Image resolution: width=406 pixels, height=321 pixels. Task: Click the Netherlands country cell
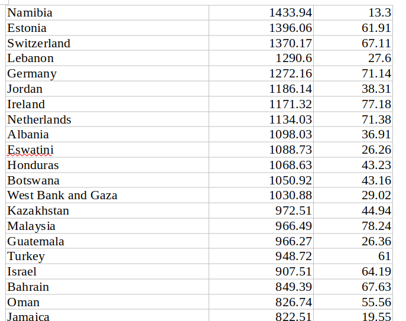[x=107, y=119]
